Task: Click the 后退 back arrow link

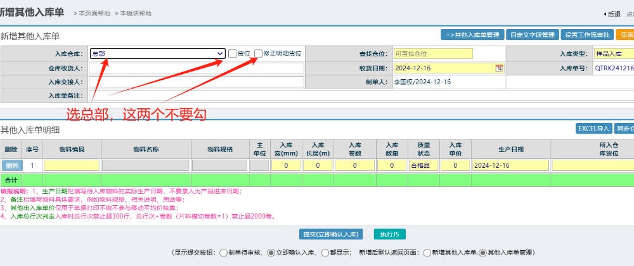Action: [611, 13]
